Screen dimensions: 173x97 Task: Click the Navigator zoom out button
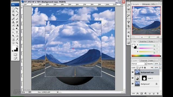tap(142, 37)
